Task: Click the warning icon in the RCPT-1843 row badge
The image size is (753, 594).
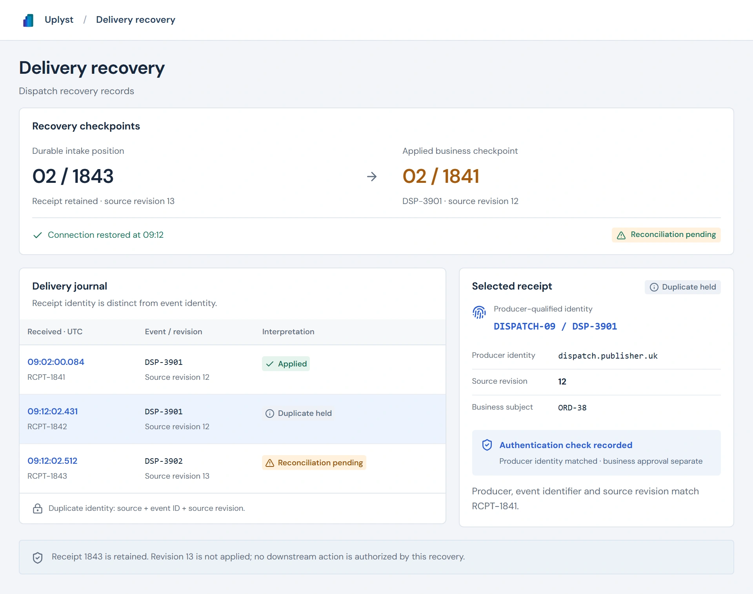Action: [270, 463]
